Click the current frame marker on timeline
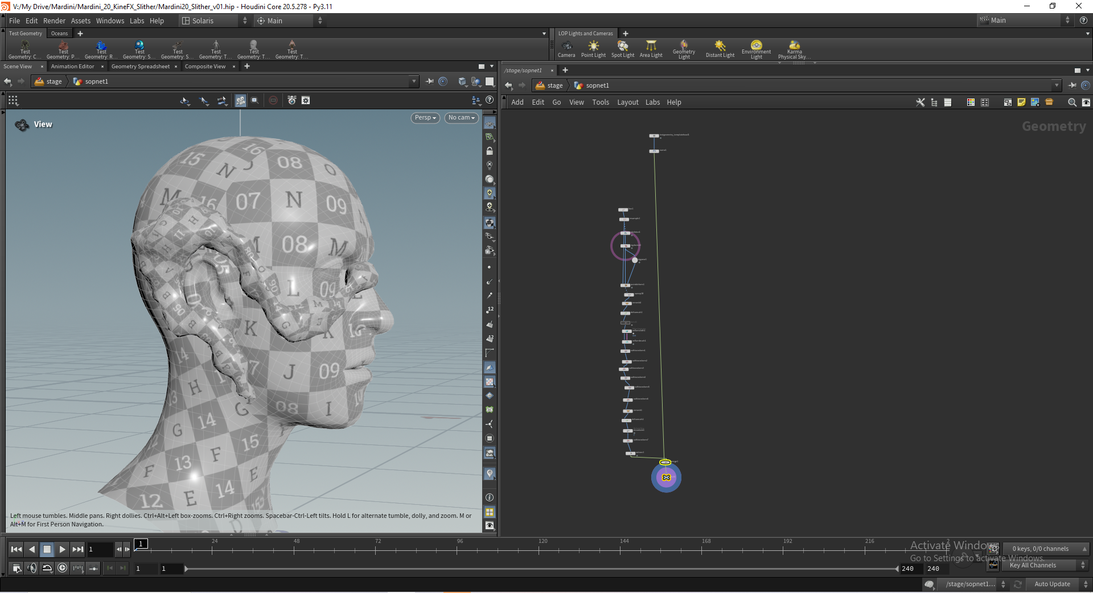The width and height of the screenshot is (1093, 593). pyautogui.click(x=141, y=544)
